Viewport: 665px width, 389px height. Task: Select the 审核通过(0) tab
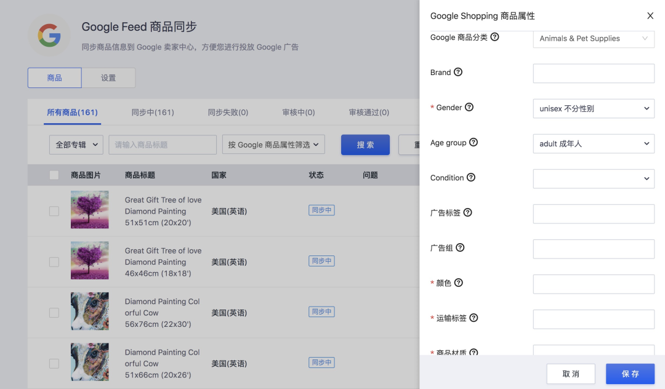369,112
